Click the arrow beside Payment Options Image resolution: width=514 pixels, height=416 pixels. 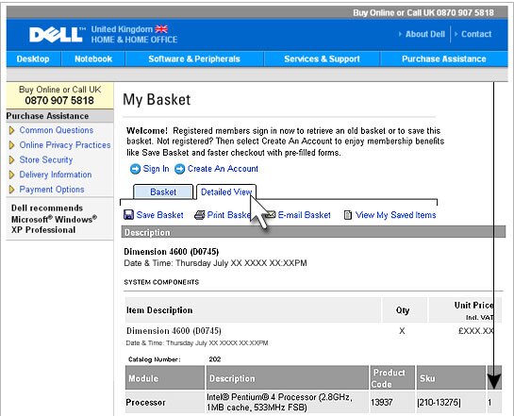[12, 190]
